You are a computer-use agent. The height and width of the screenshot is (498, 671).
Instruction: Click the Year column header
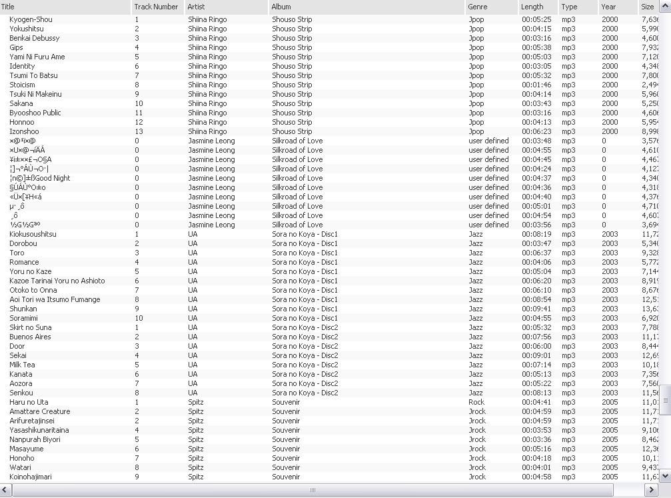coord(618,7)
